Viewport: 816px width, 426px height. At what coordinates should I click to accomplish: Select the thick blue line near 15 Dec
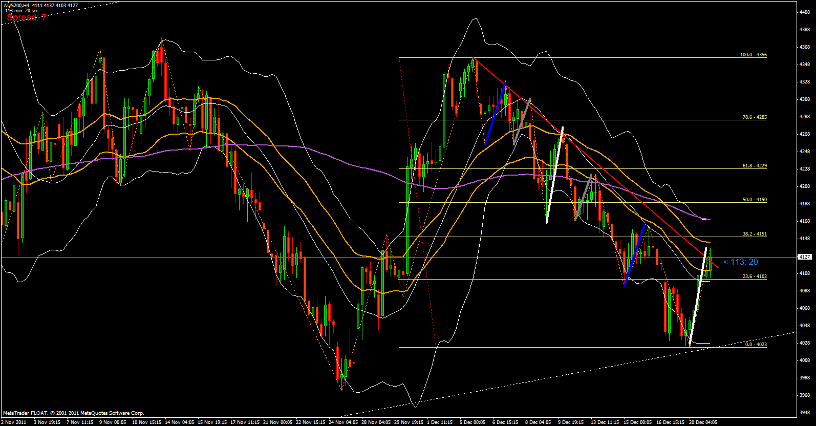pyautogui.click(x=634, y=254)
